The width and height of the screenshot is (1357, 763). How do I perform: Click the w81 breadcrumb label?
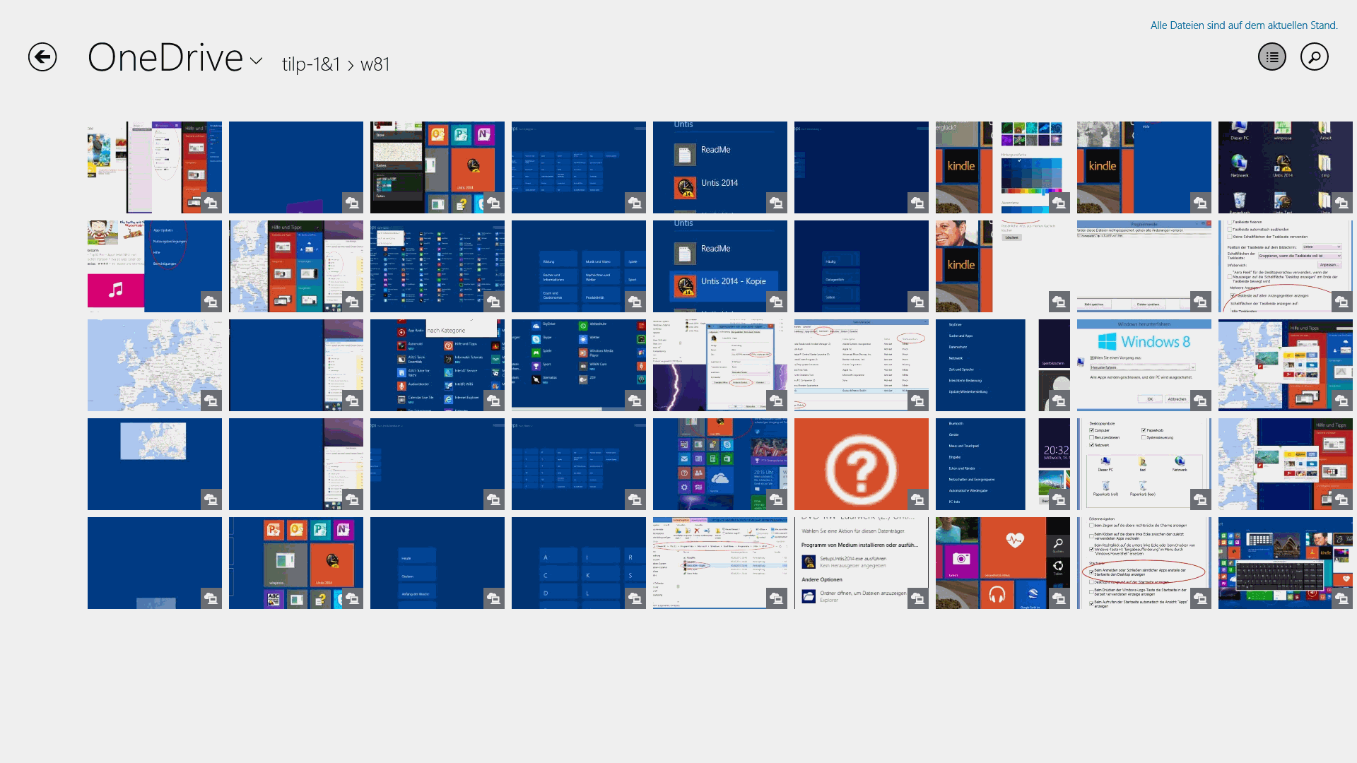(x=375, y=64)
